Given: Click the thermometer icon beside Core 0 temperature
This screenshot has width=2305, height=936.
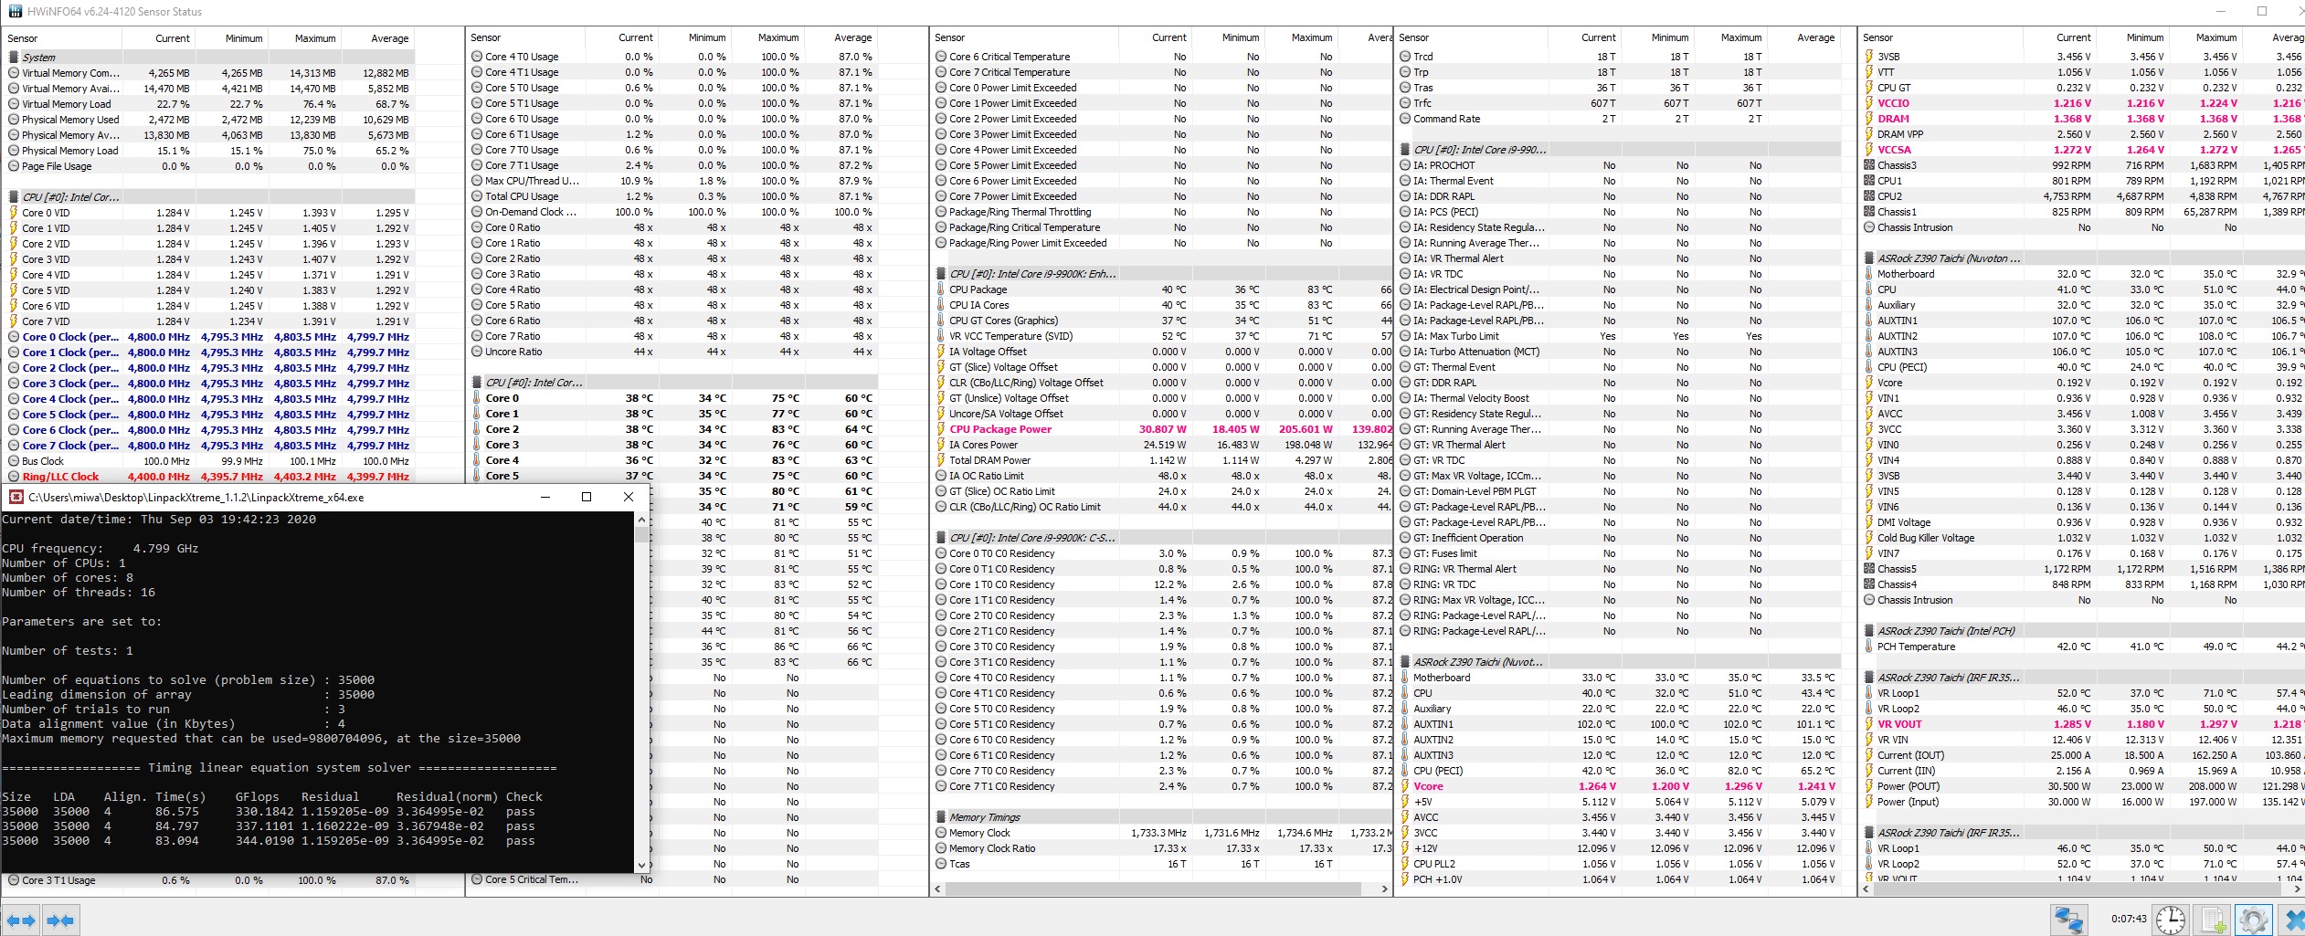Looking at the screenshot, I should point(477,398).
